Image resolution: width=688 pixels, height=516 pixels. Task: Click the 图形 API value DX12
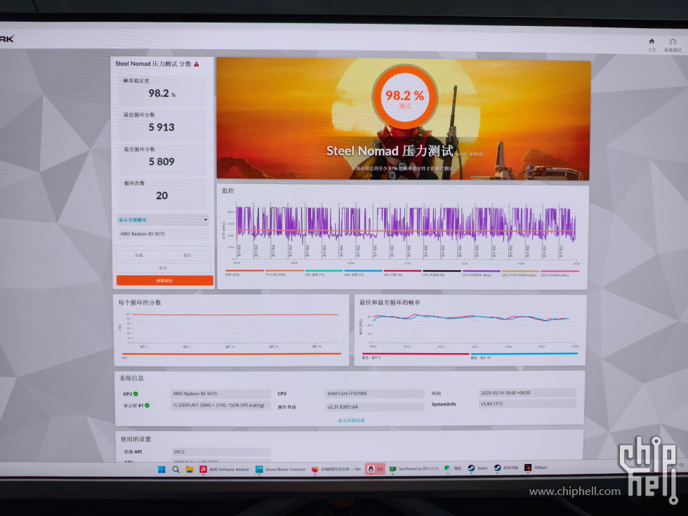point(221,451)
